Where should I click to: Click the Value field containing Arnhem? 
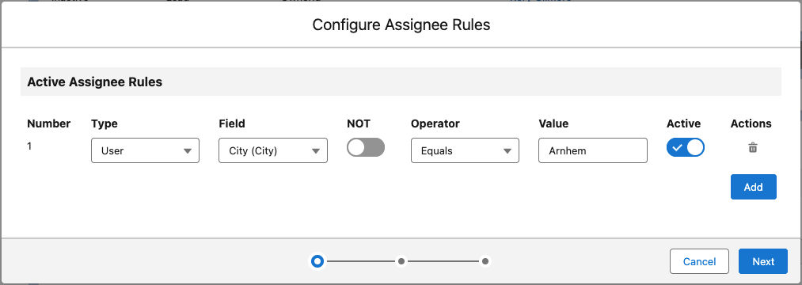pyautogui.click(x=593, y=150)
